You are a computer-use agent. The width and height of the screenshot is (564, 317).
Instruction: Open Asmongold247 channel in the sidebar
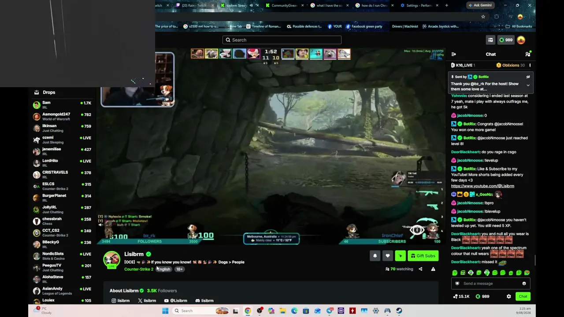point(62,117)
